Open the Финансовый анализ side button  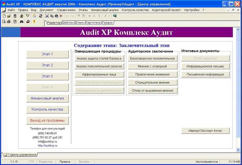point(48,98)
